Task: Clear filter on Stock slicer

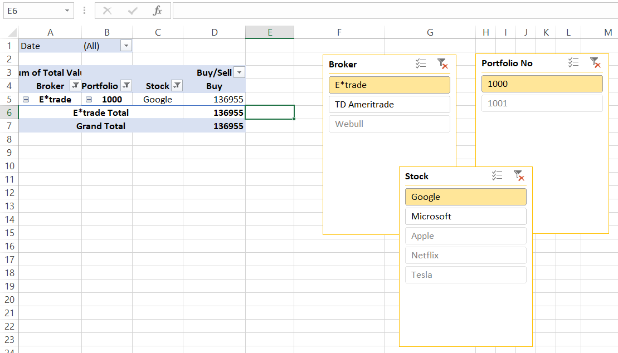Action: tap(519, 176)
